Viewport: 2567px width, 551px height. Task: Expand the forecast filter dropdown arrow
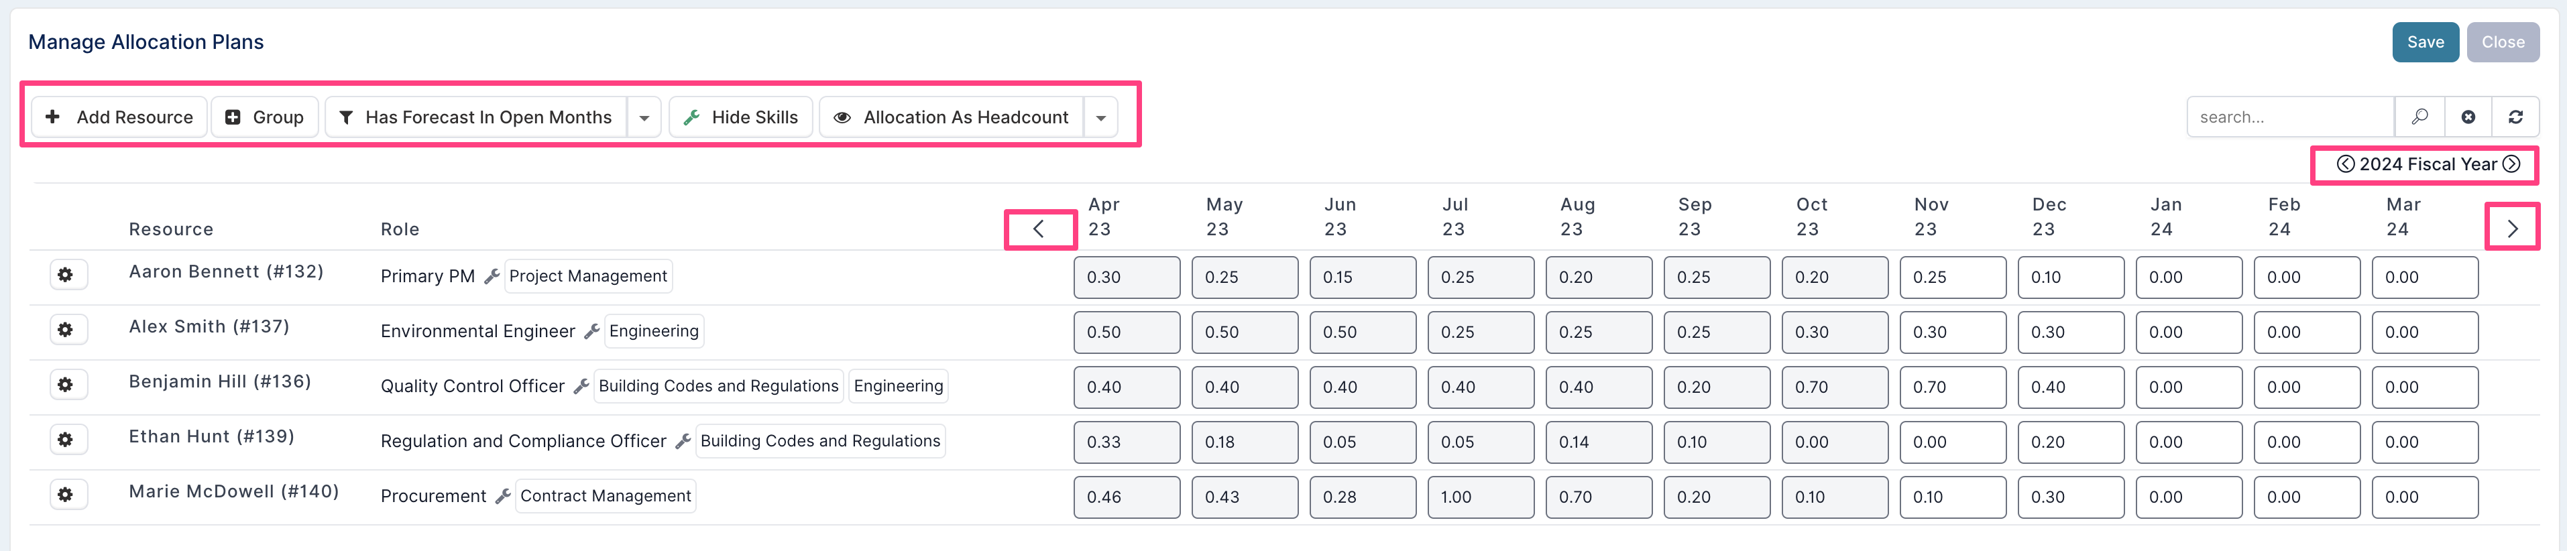tap(644, 117)
